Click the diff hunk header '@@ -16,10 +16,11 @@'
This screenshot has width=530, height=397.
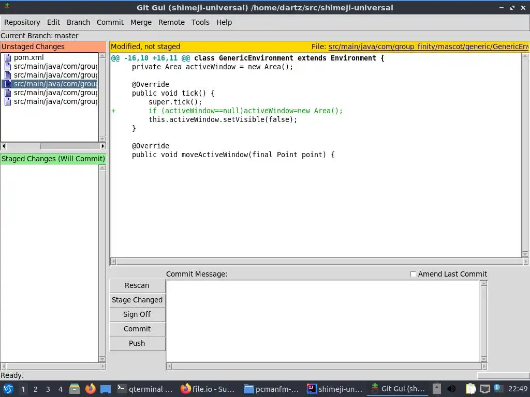(151, 58)
